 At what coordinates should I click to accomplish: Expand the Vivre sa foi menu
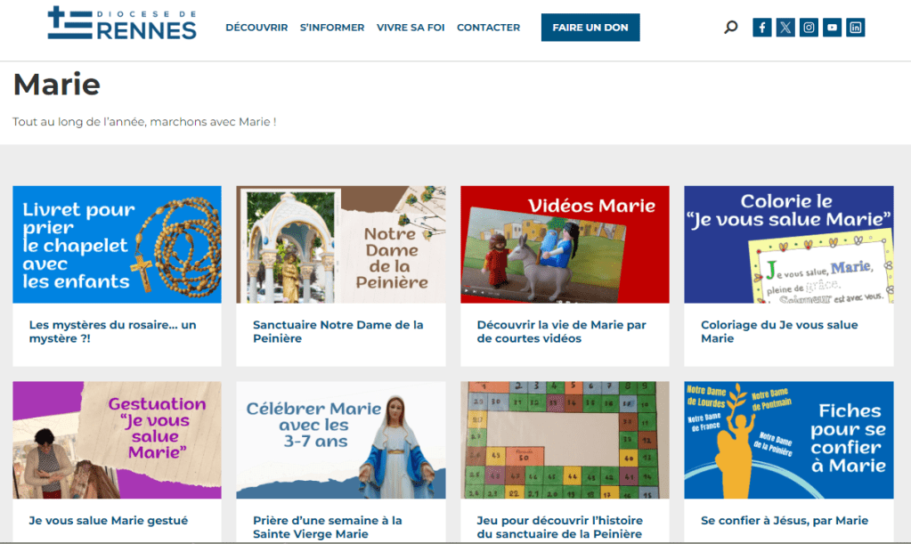tap(410, 28)
